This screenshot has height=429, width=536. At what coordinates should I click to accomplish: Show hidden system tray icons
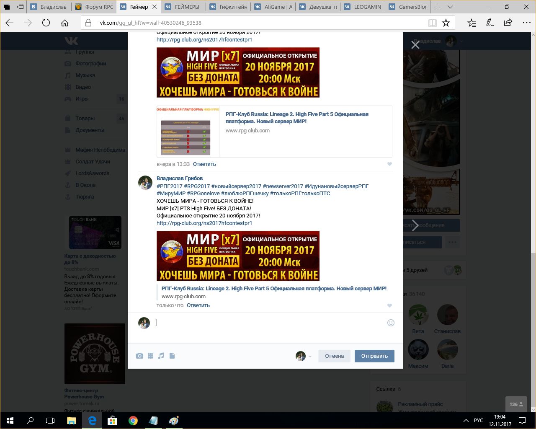click(466, 421)
